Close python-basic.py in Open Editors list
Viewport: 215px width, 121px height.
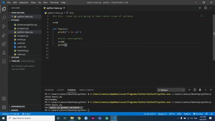(x=12, y=16)
